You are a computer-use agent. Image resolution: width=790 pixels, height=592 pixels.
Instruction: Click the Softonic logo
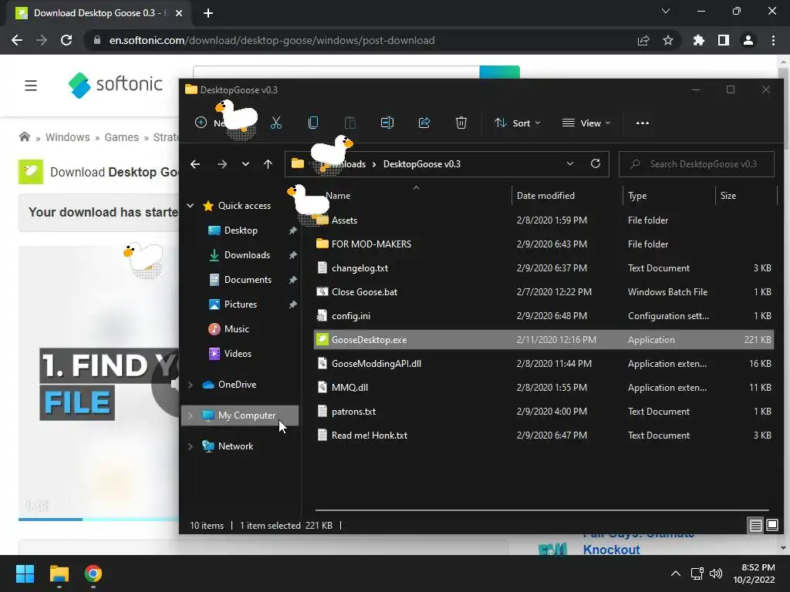[x=116, y=85]
